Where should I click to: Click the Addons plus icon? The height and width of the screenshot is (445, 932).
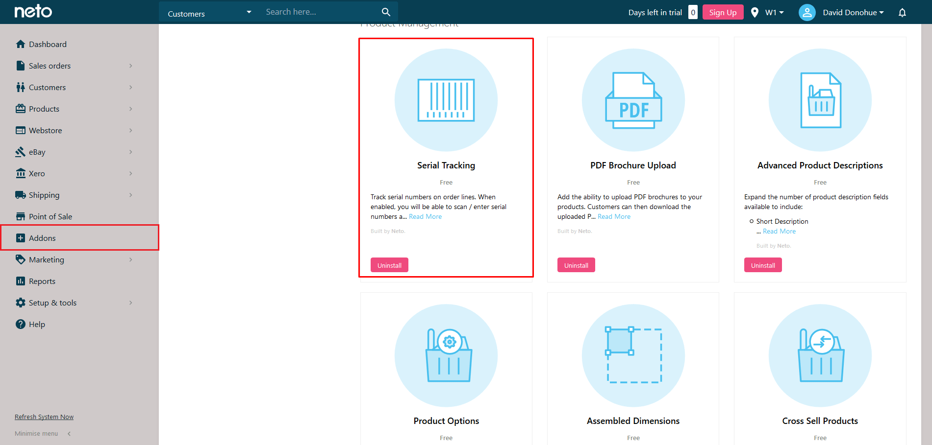click(x=20, y=238)
